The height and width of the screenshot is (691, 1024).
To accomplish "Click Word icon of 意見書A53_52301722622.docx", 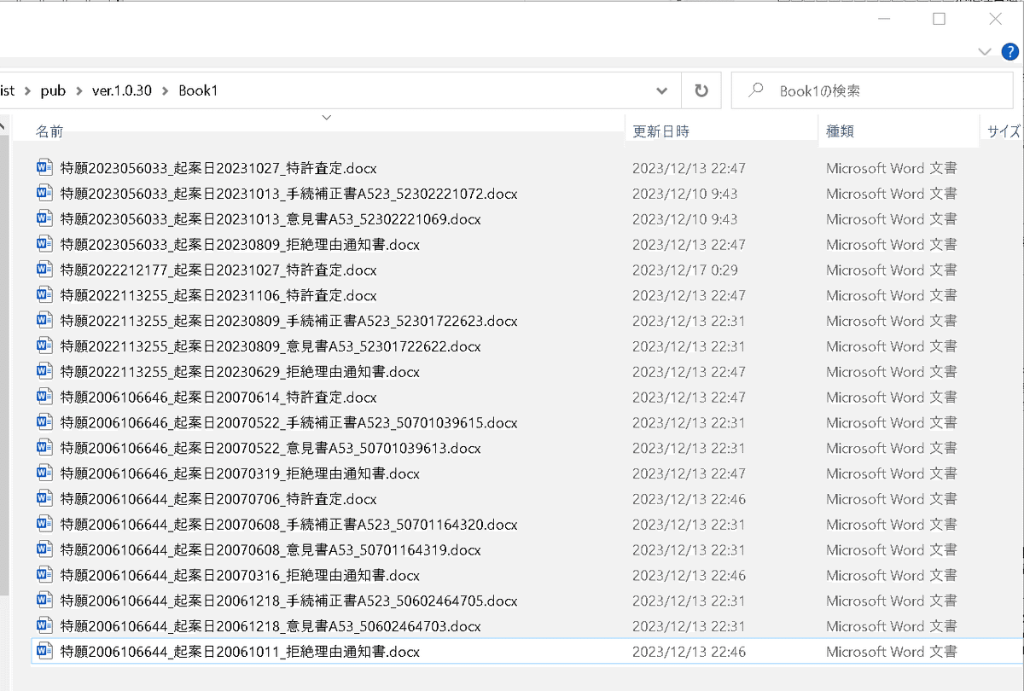I will coord(44,346).
